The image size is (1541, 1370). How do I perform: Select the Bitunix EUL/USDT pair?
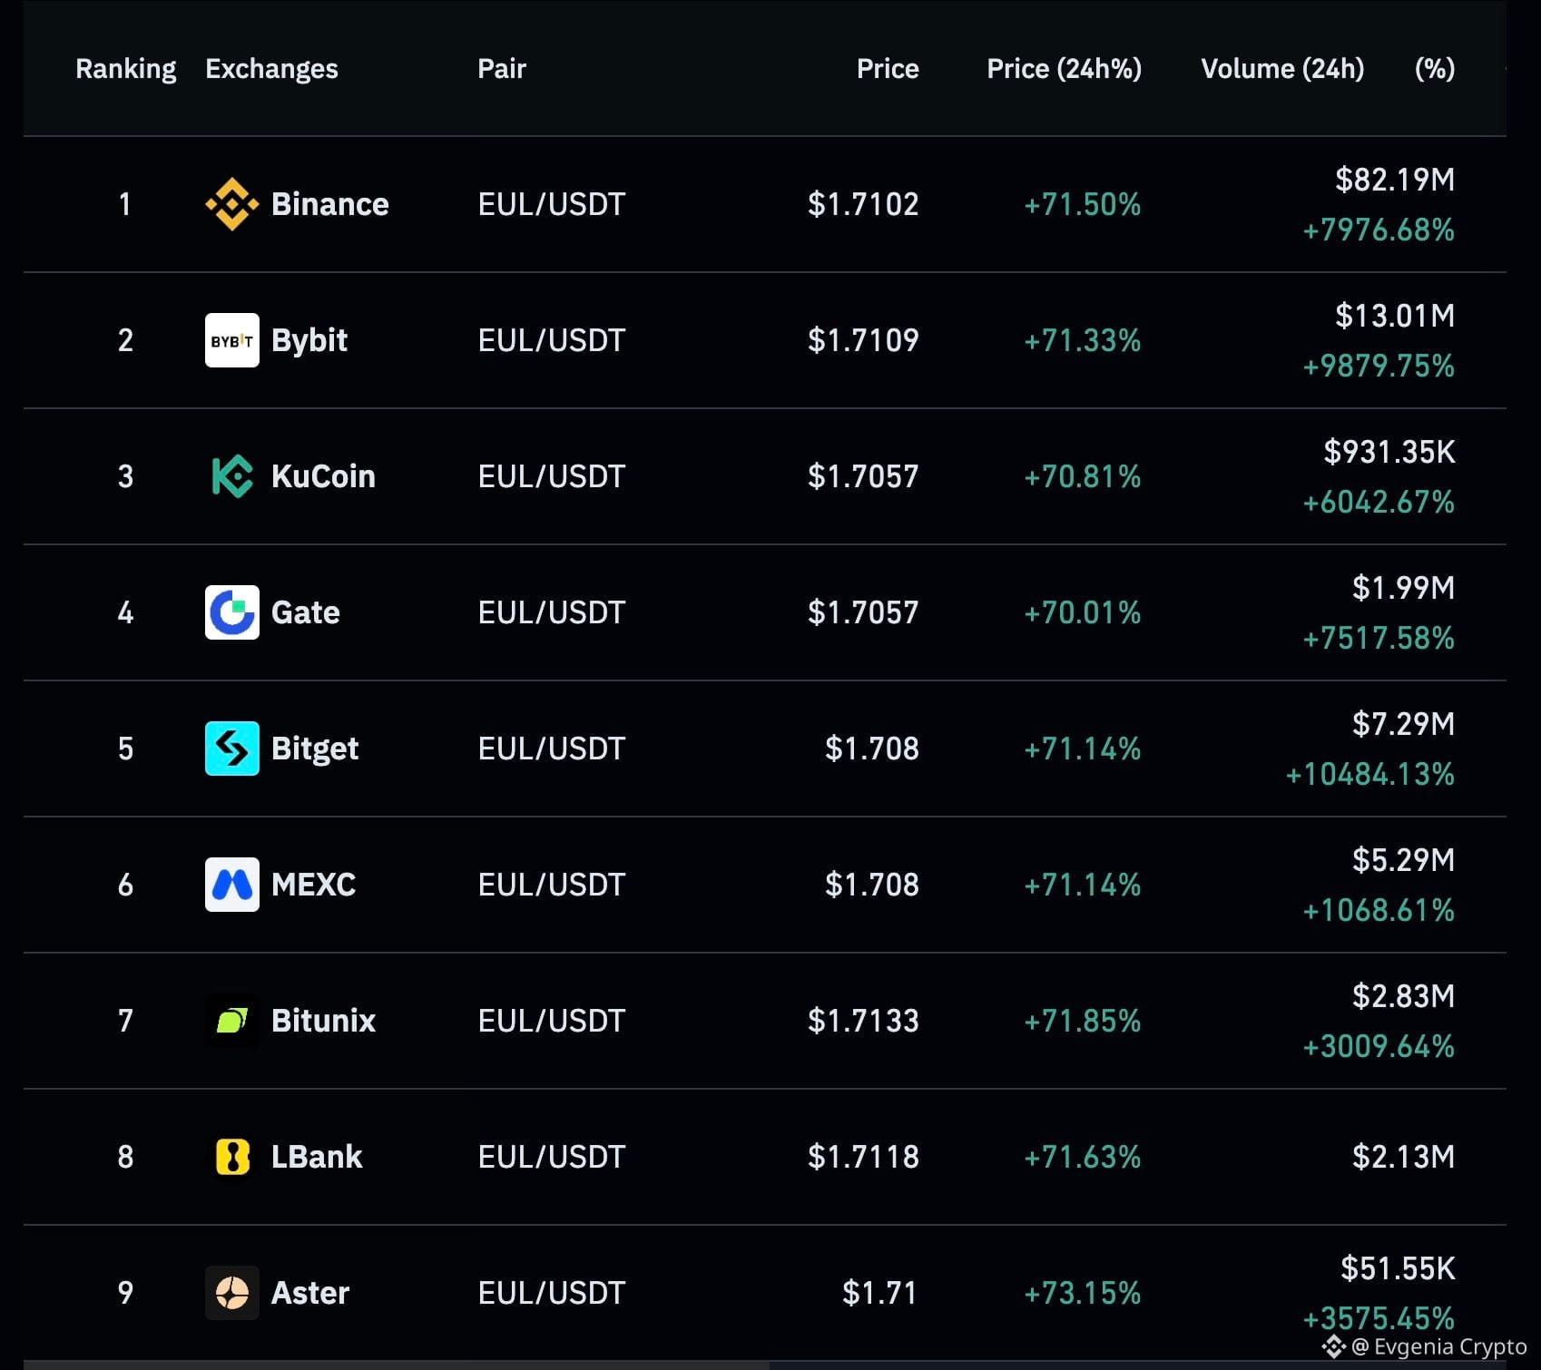[x=552, y=1021]
